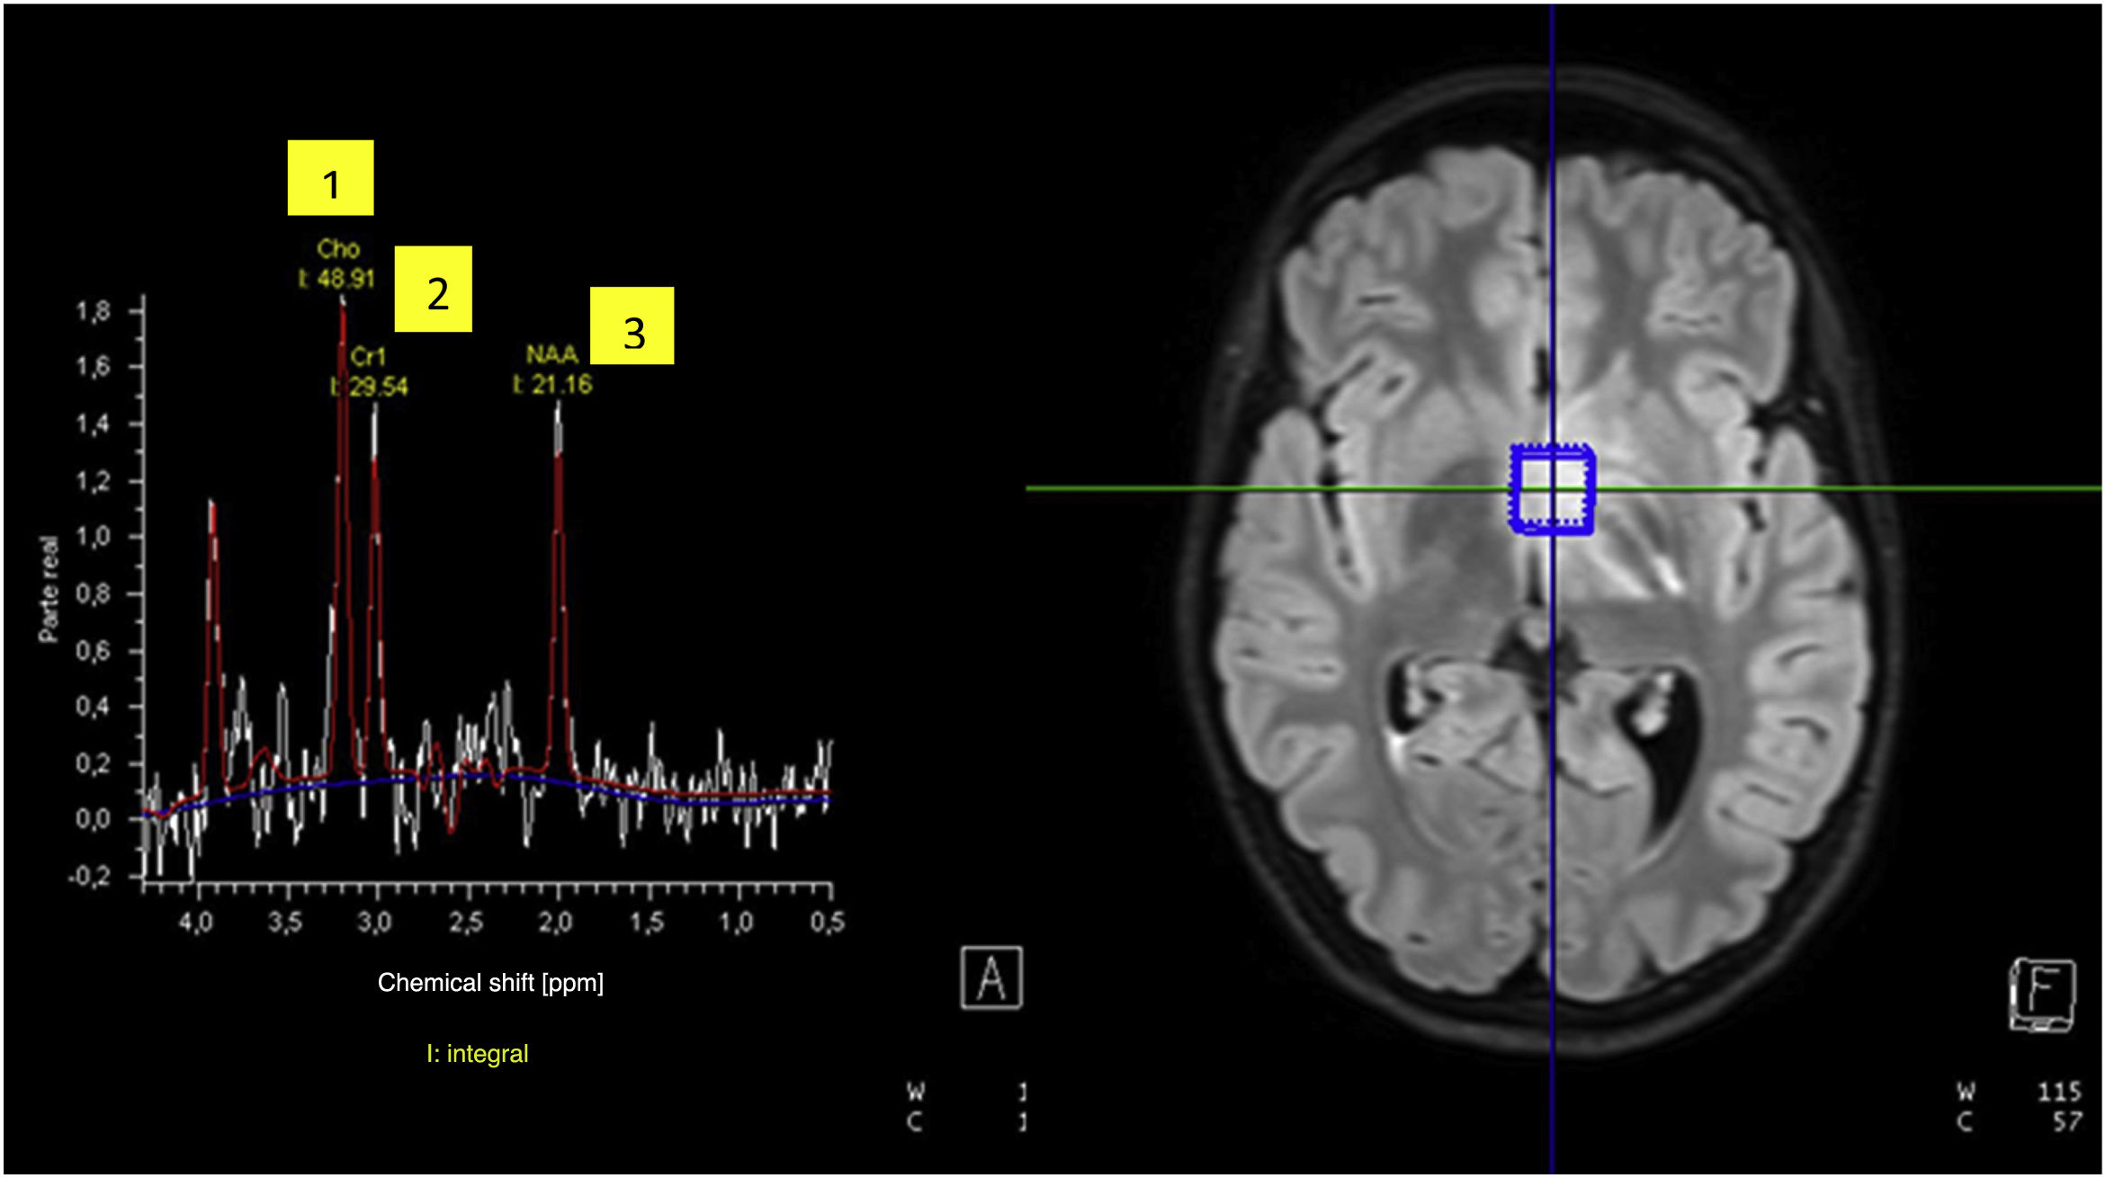This screenshot has height=1178, width=2106.
Task: Click the NAA peak label
Action: [551, 354]
